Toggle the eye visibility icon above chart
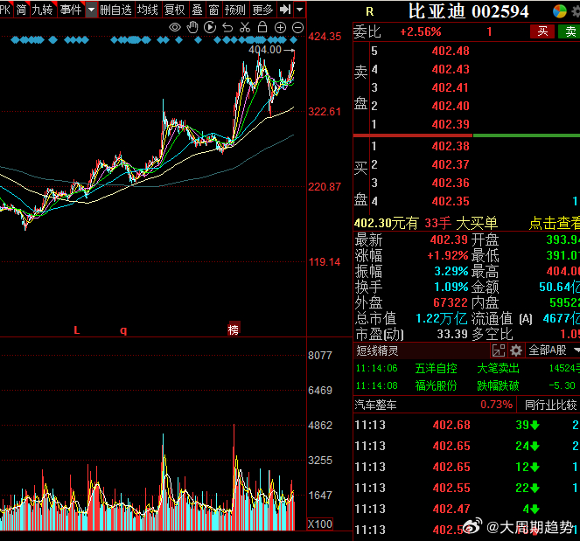This screenshot has height=541, width=580. (175, 27)
